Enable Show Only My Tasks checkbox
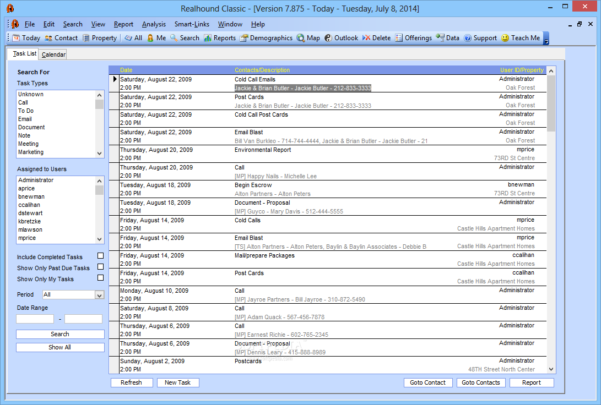Screen dimensions: 601x405 click(100, 278)
